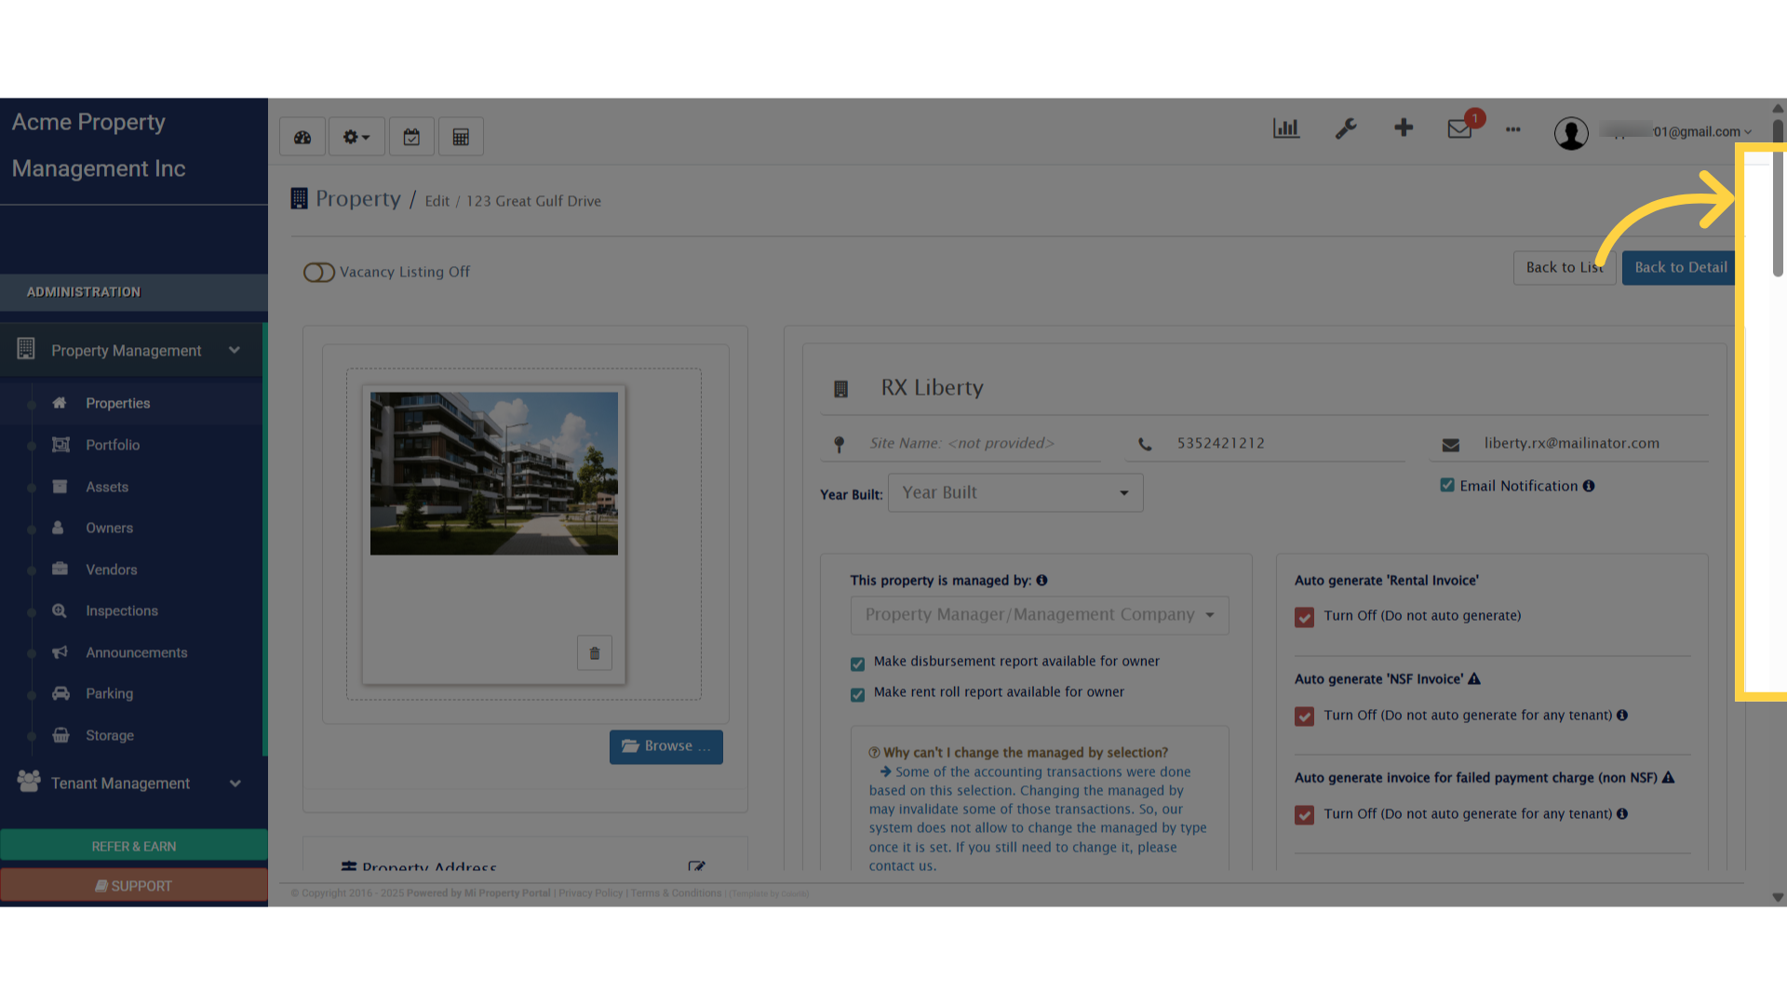Screen dimensions: 1787x1005
Task: Click the page vertical scrollbar thumb
Action: point(1778,200)
